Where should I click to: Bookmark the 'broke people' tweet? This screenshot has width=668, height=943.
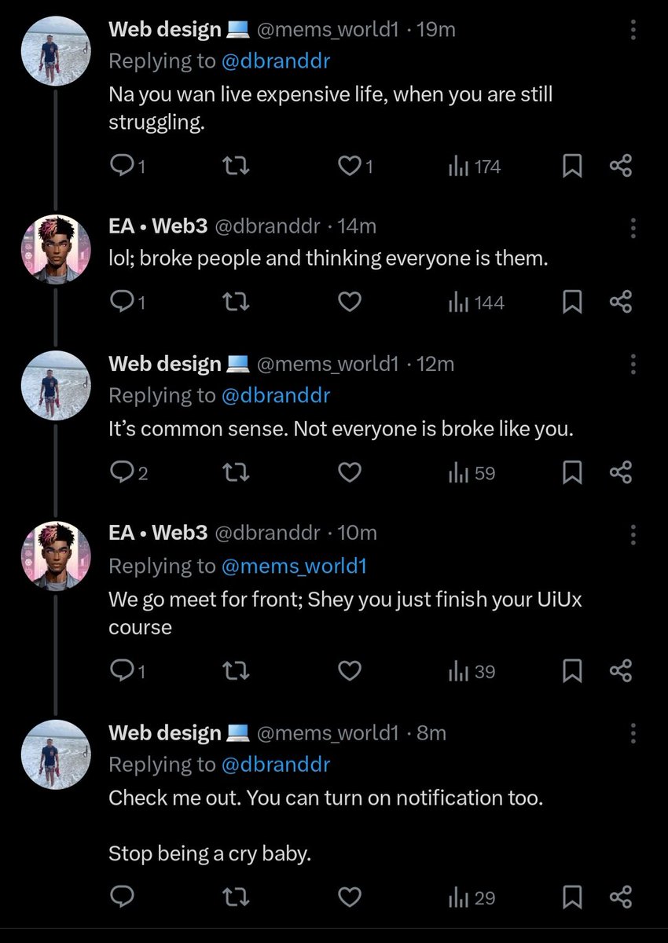pos(573,302)
